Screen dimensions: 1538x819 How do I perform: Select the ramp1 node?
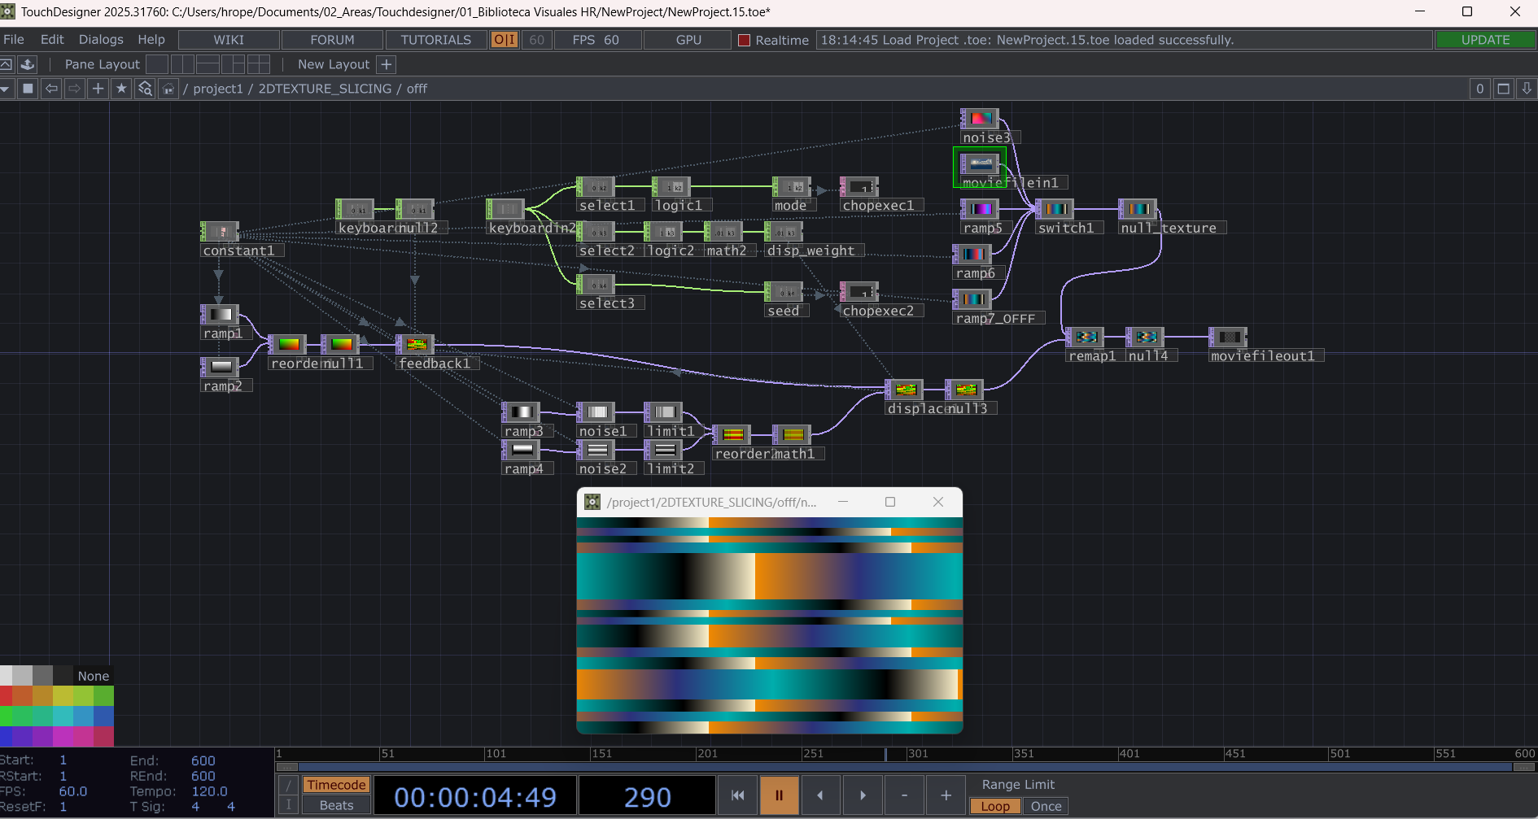pyautogui.click(x=221, y=315)
